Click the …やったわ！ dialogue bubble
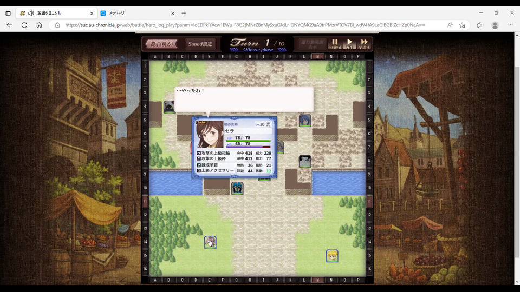 coord(244,99)
